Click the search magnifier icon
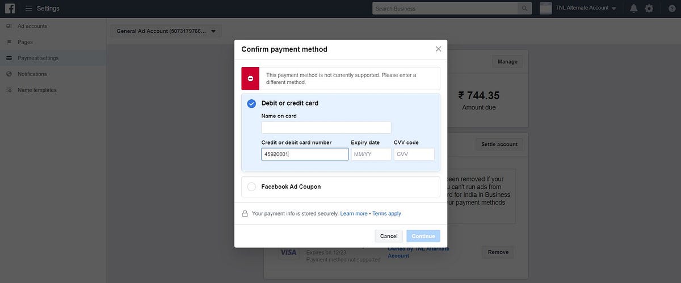The height and width of the screenshot is (283, 681). (x=525, y=9)
